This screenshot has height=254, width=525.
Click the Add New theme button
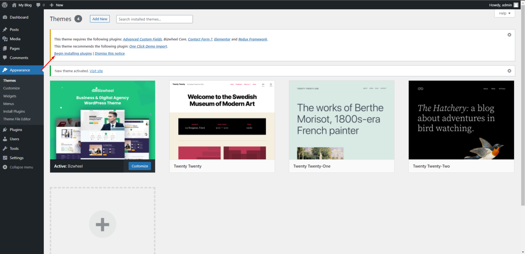click(x=100, y=19)
